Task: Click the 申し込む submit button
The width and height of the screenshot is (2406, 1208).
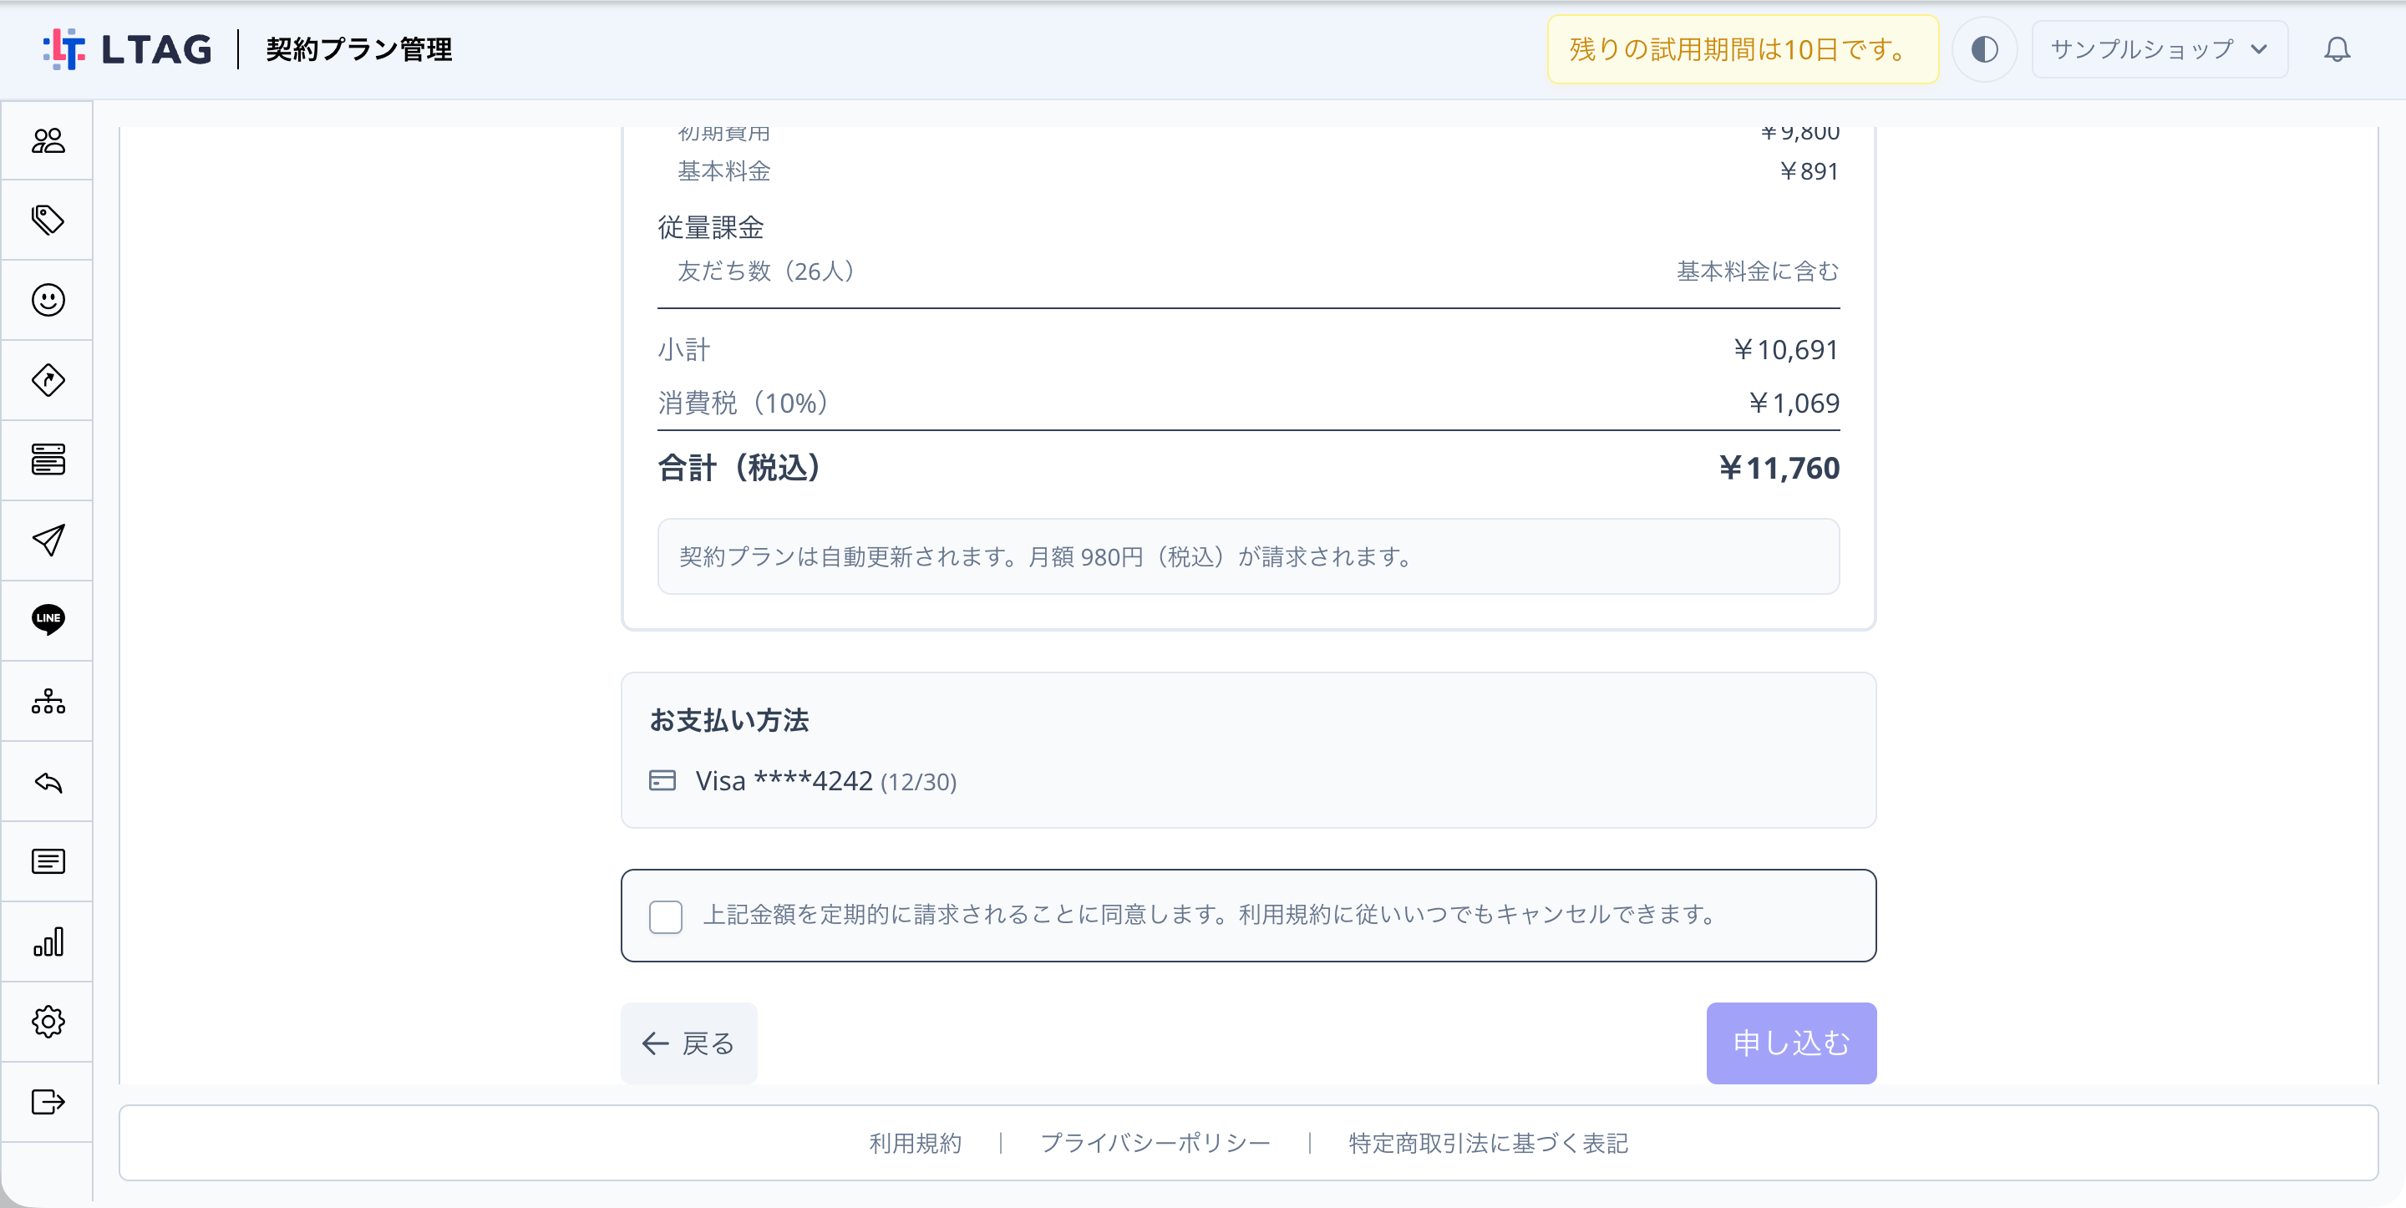Action: (1790, 1043)
